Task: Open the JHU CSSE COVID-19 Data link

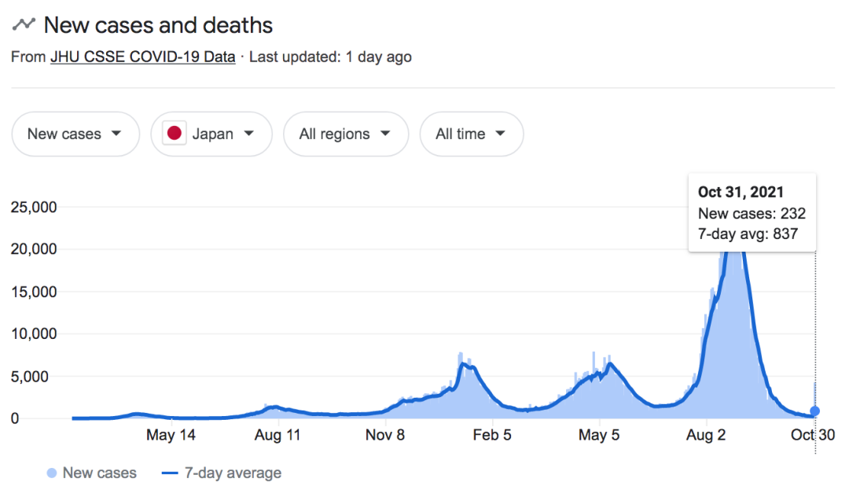Action: point(142,57)
